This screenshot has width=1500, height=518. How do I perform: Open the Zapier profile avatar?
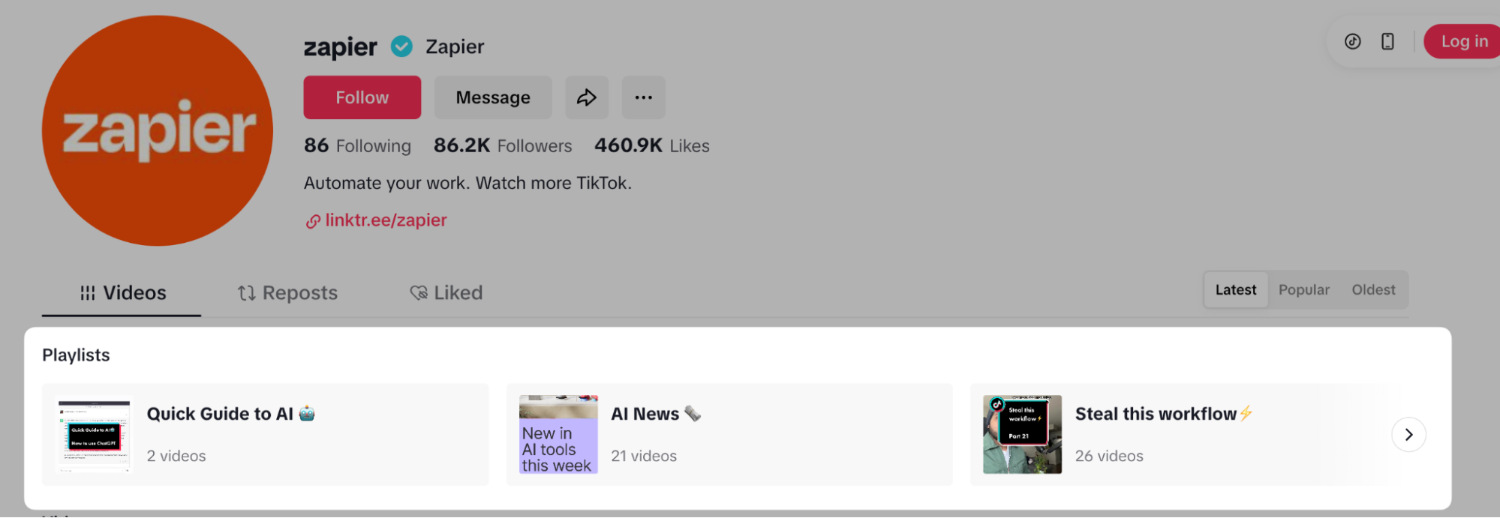point(158,130)
